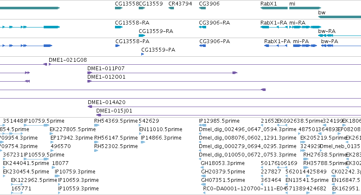Viewport: 361px width, 195px height.
Task: Click the mi-PA protein glyph
Action: [305, 46]
